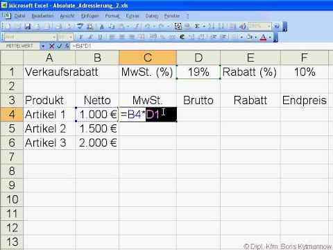Select cell D1 containing 19%

tap(198, 72)
